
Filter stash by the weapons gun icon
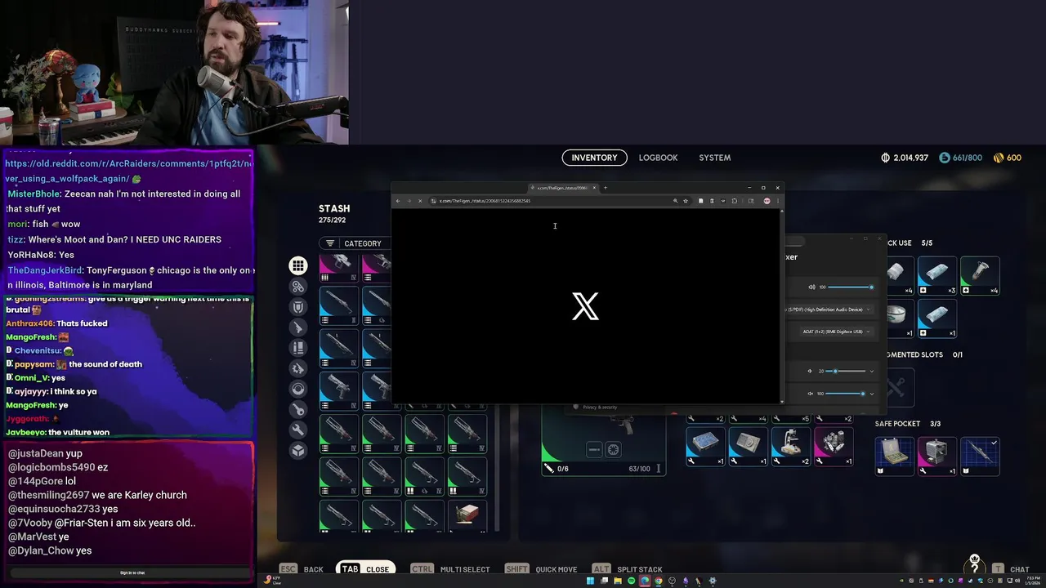tap(298, 327)
